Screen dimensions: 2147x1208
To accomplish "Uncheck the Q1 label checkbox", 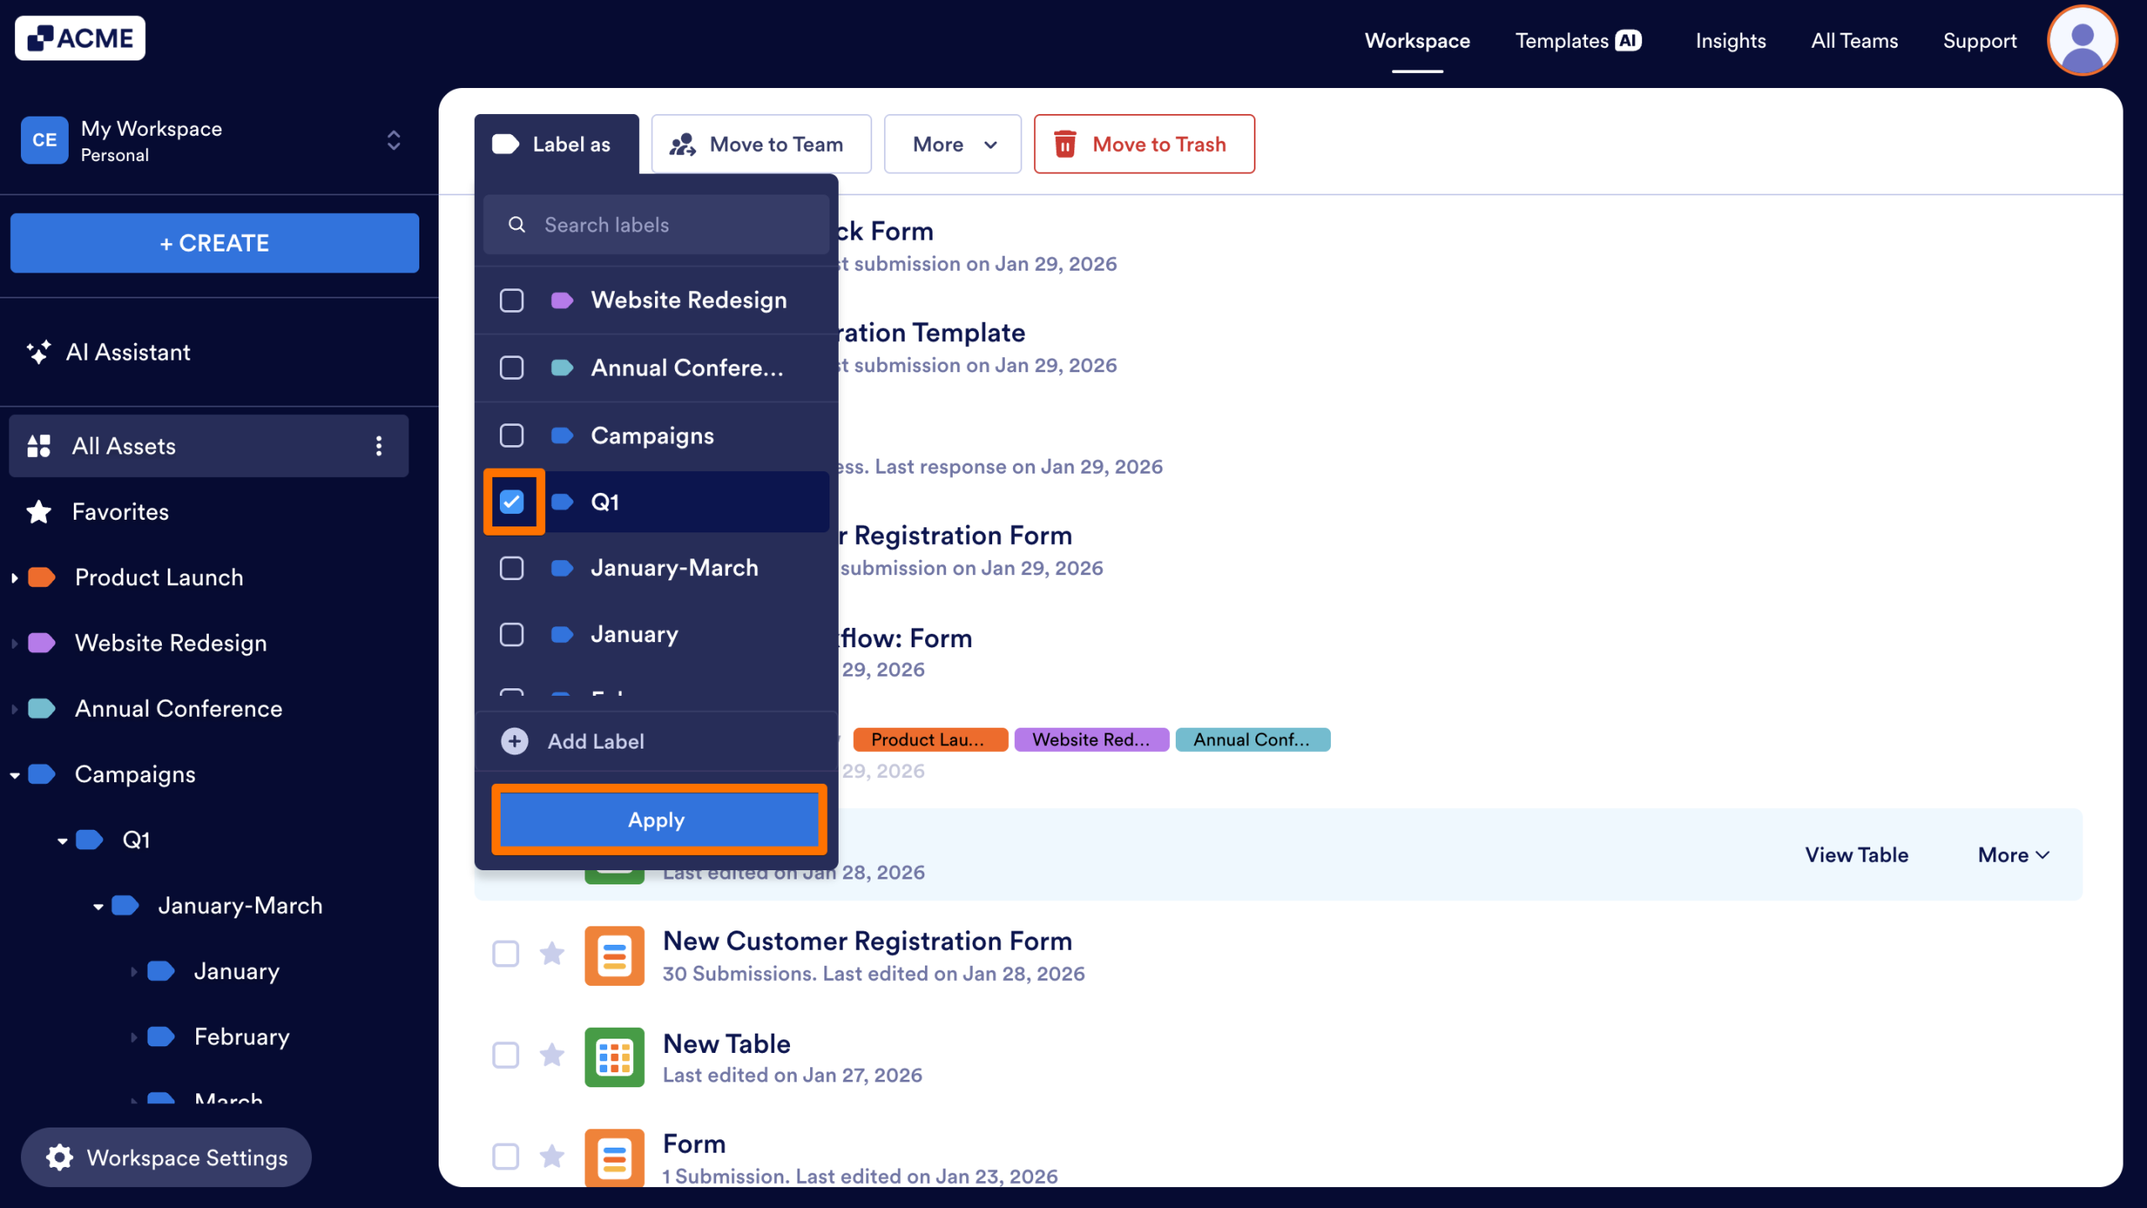I will (x=512, y=502).
